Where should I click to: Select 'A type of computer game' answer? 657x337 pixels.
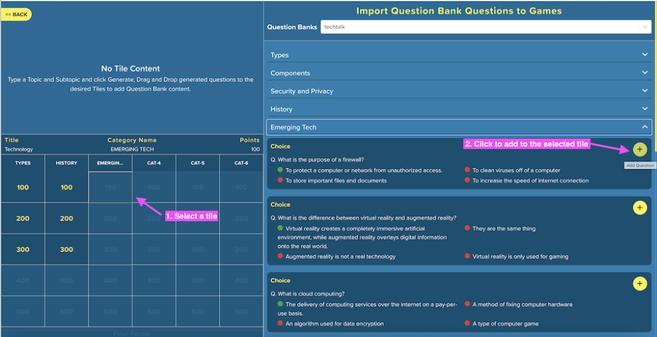pos(503,324)
